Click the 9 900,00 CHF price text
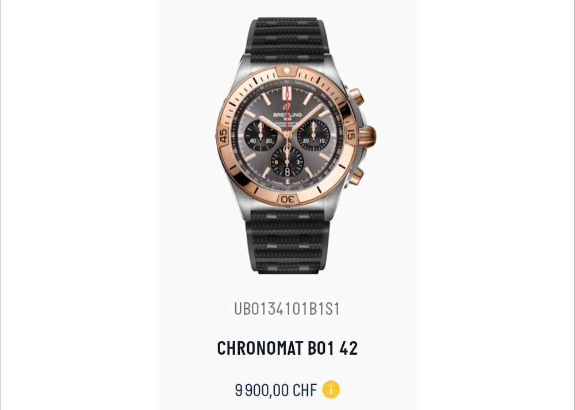 [x=276, y=390]
